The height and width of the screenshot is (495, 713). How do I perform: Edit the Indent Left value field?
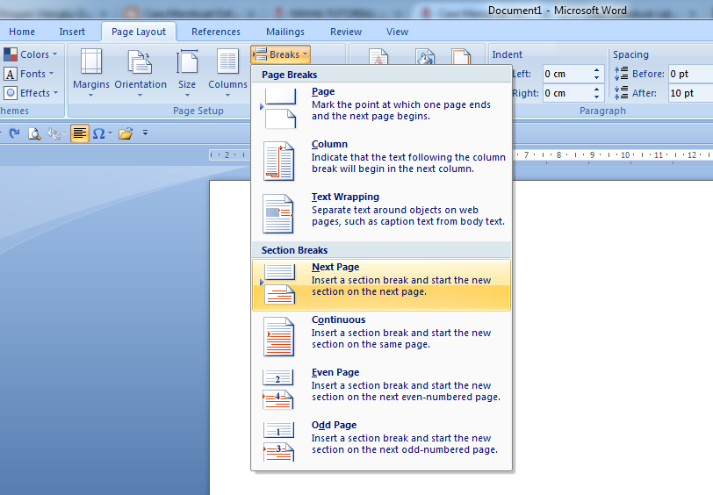(567, 74)
